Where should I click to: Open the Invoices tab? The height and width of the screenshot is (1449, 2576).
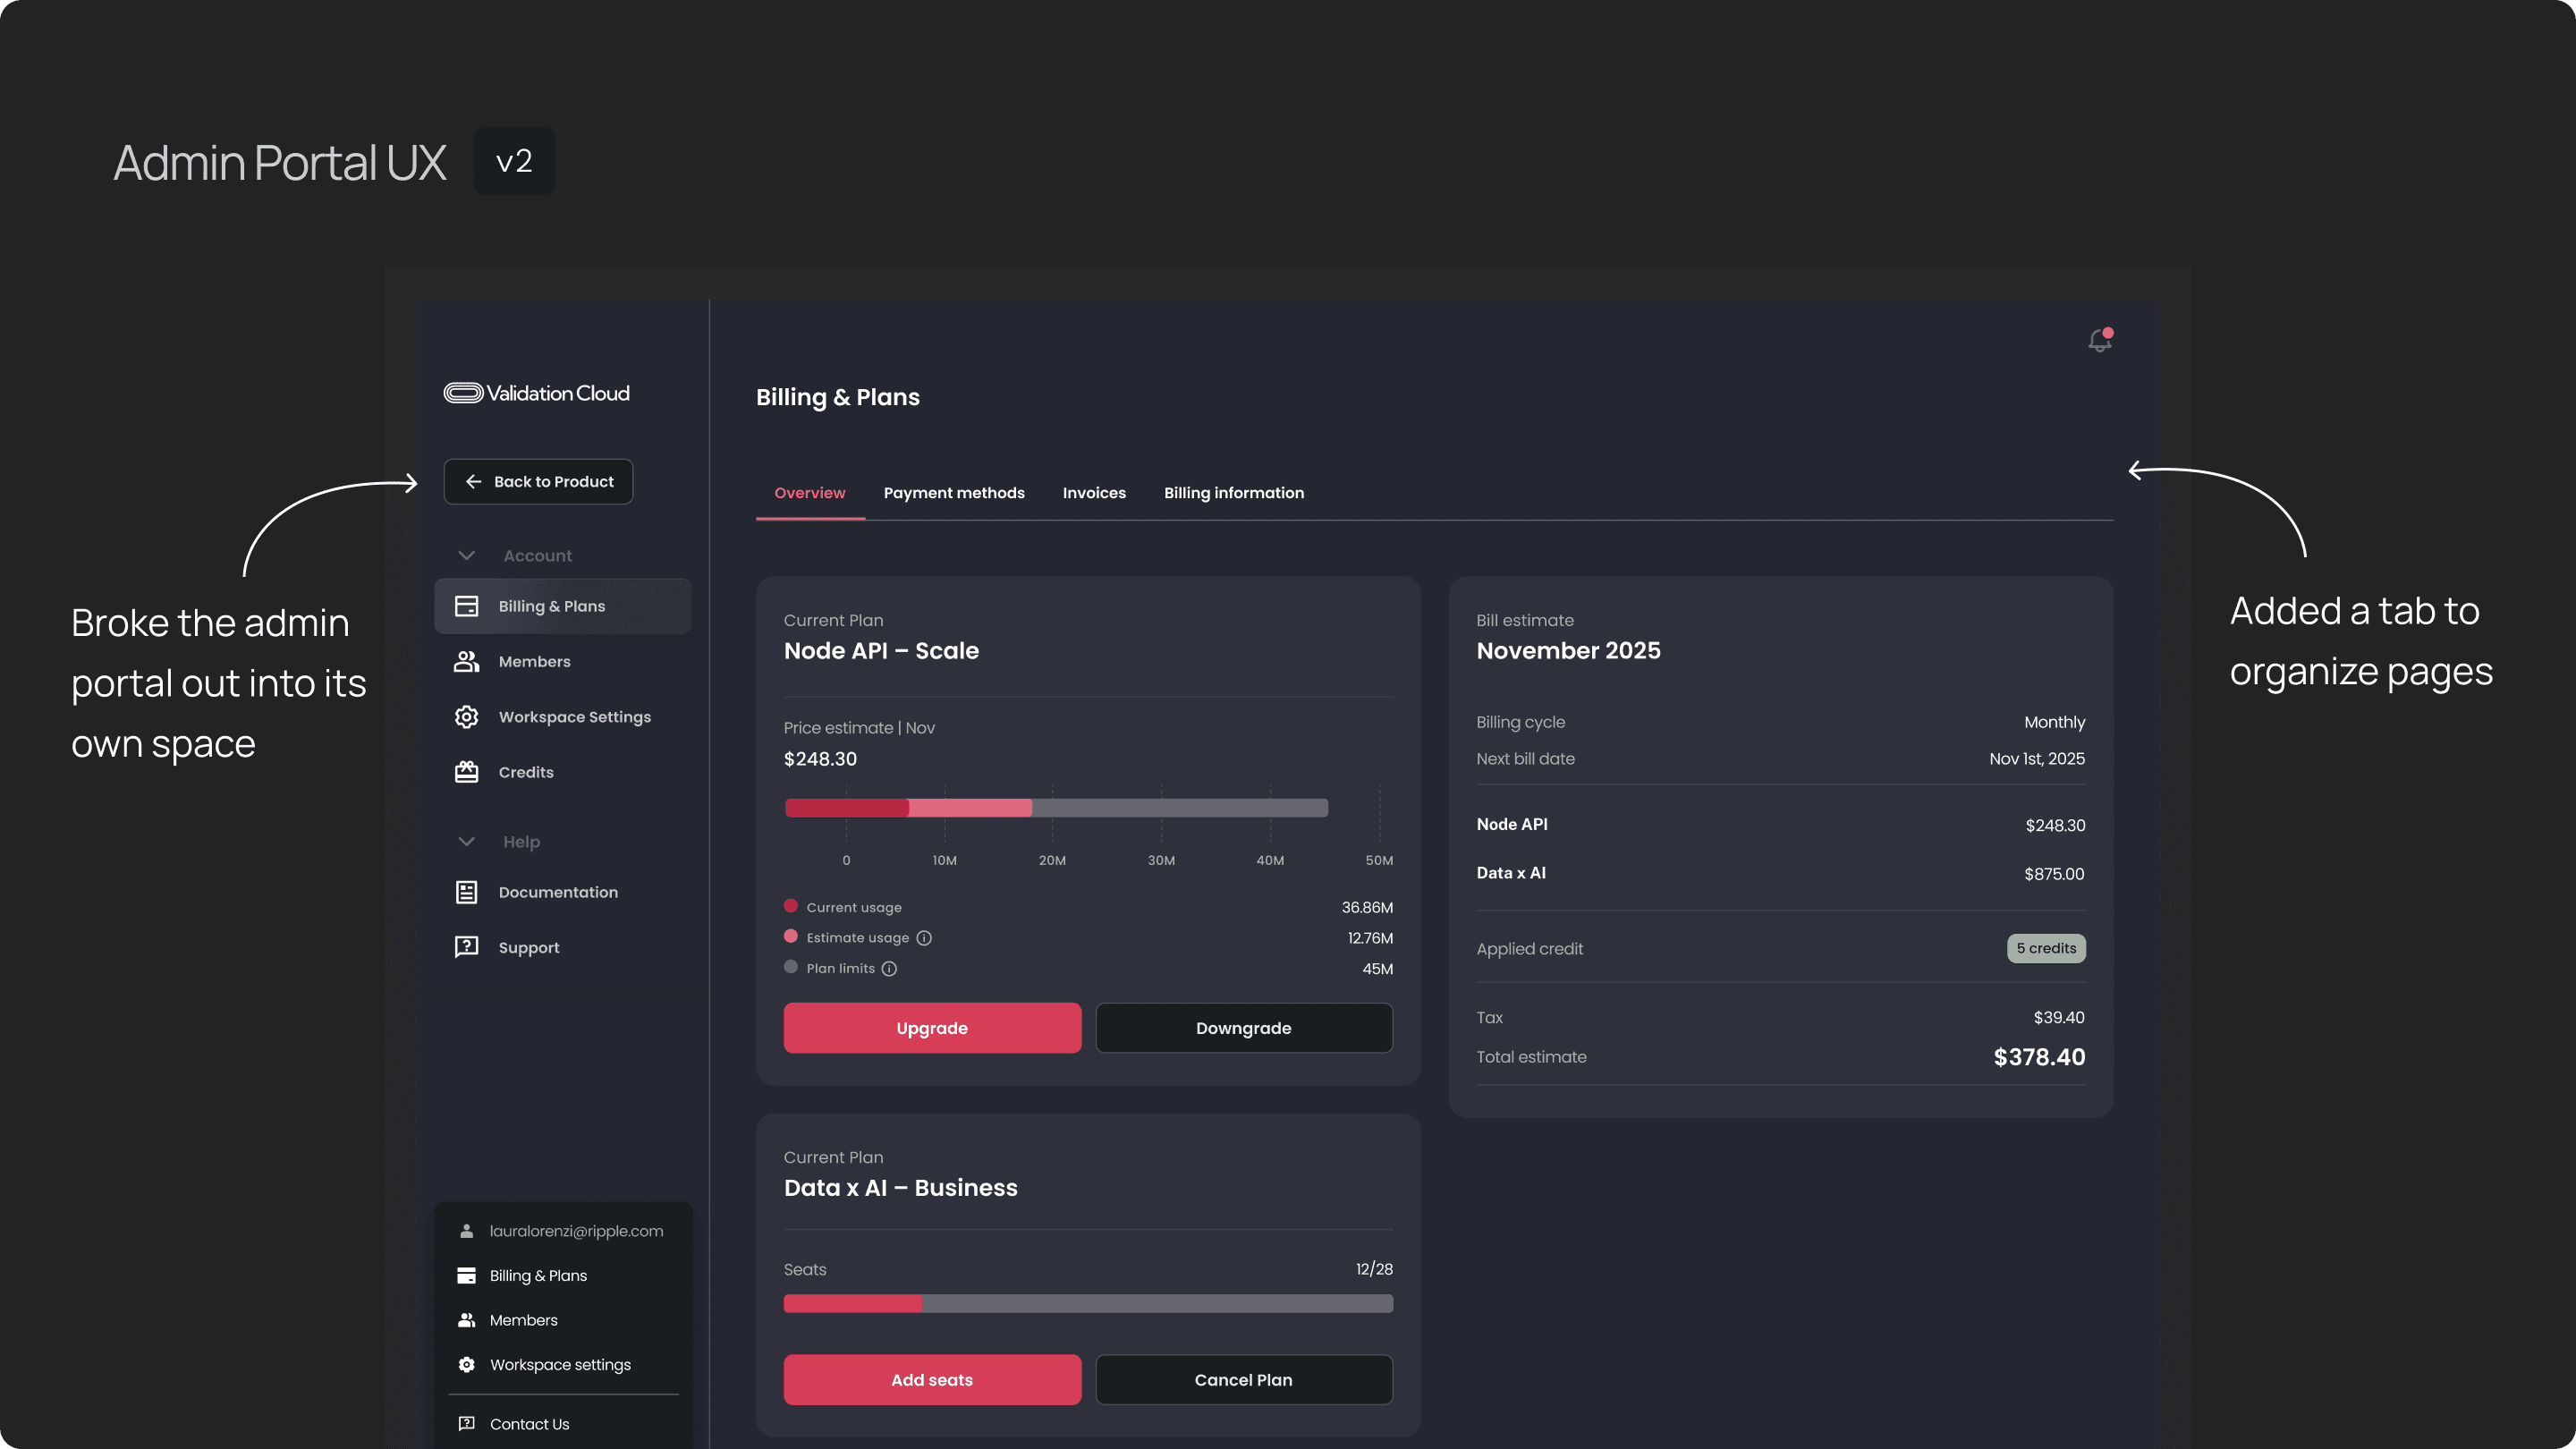(x=1094, y=493)
